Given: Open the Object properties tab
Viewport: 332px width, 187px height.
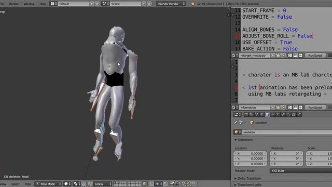Looking at the screenshot, I should [267, 114].
